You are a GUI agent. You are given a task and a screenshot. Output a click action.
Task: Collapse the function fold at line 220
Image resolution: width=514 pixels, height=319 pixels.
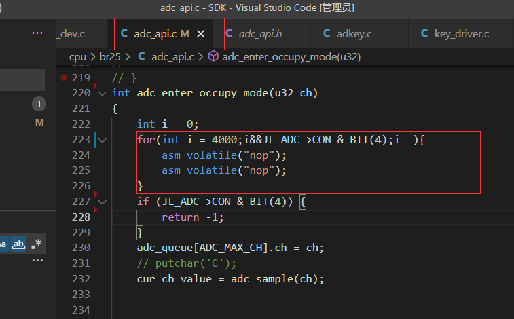click(103, 94)
